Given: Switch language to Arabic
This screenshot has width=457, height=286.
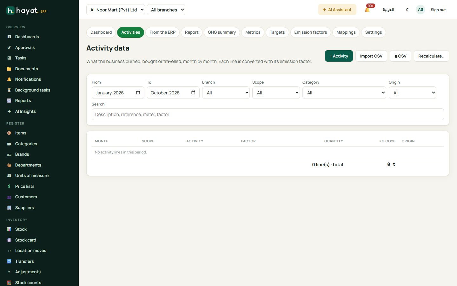Looking at the screenshot, I should [388, 10].
